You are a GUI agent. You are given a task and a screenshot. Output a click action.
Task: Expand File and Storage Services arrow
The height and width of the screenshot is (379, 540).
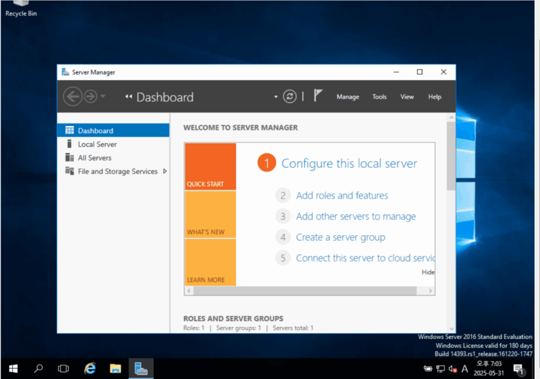165,171
